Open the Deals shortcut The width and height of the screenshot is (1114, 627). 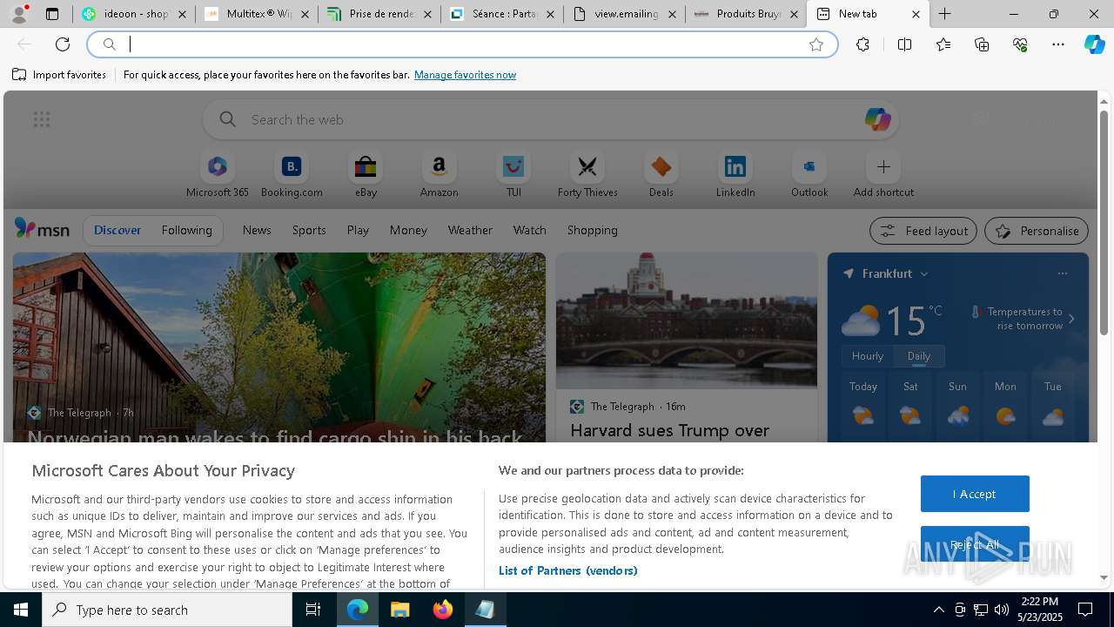click(x=661, y=175)
